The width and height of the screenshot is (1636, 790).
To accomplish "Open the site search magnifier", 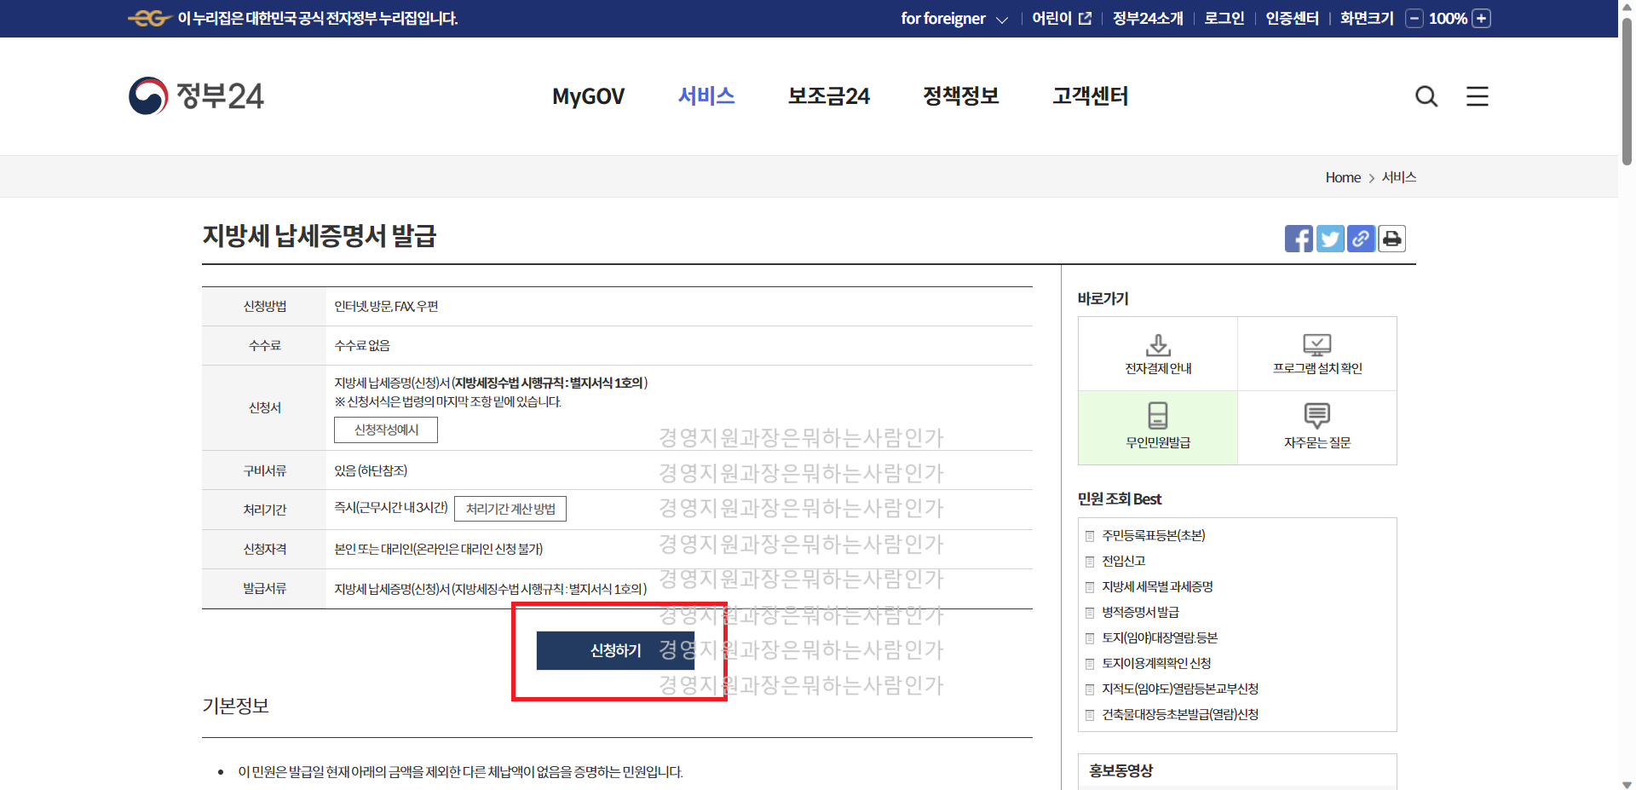I will point(1426,96).
